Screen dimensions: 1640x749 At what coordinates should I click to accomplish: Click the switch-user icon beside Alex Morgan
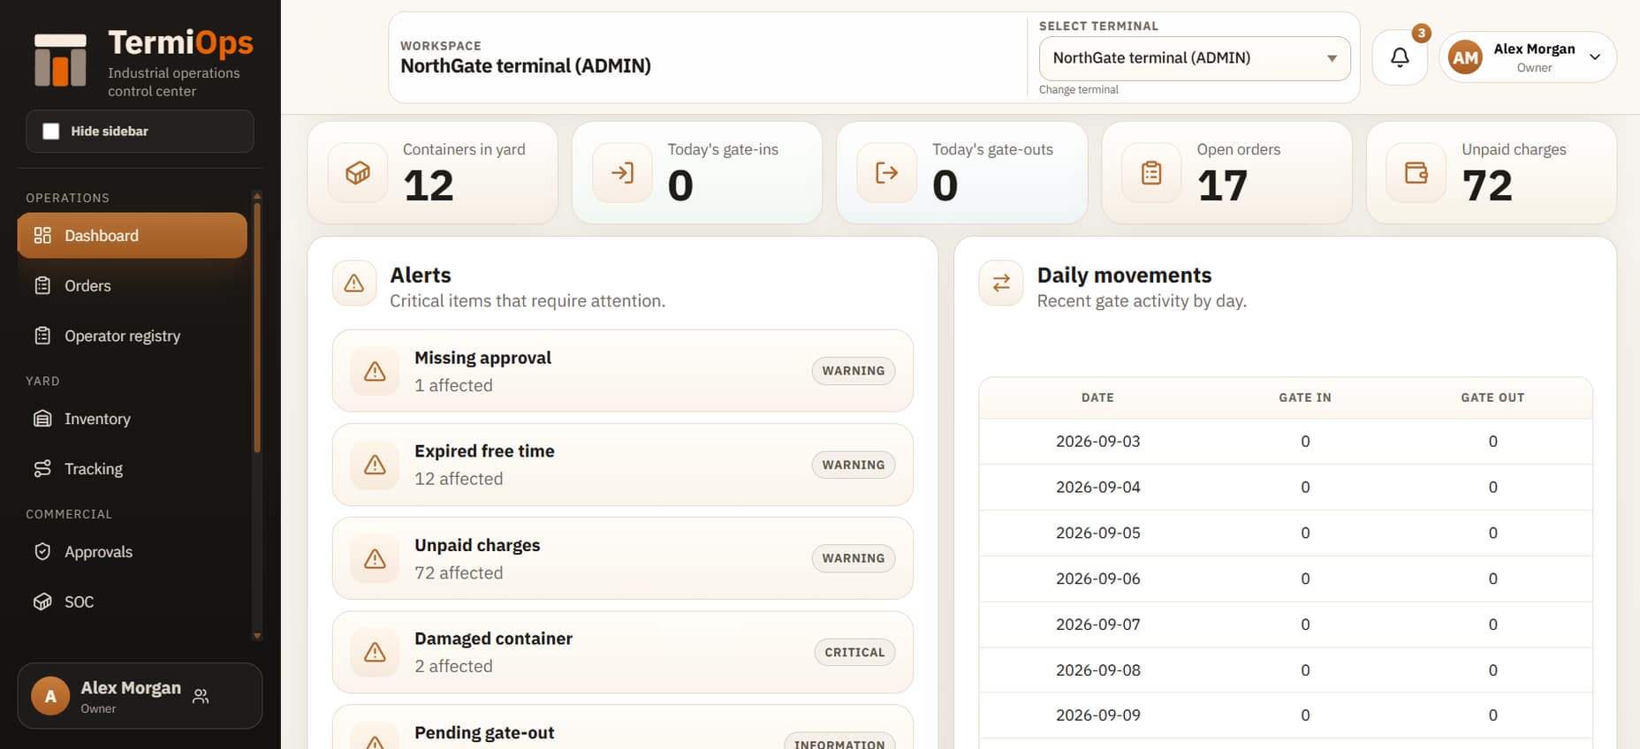[x=201, y=696]
